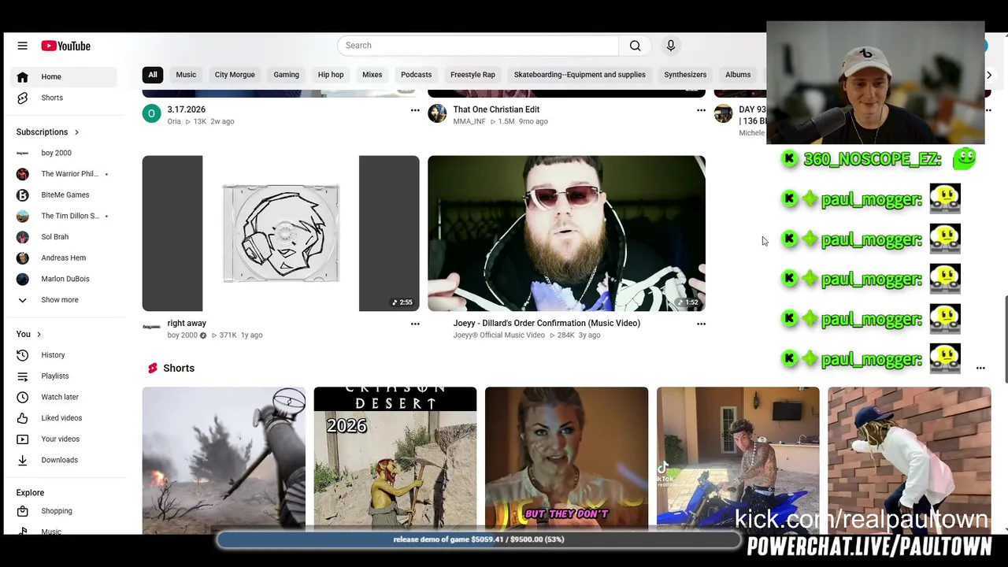Expand the Subscriptions section header
1008x567 pixels.
48,132
